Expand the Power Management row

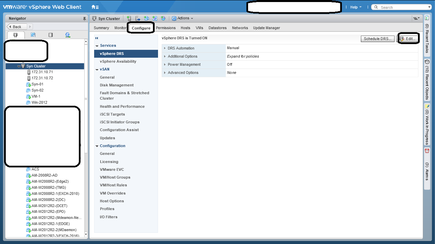click(x=165, y=64)
